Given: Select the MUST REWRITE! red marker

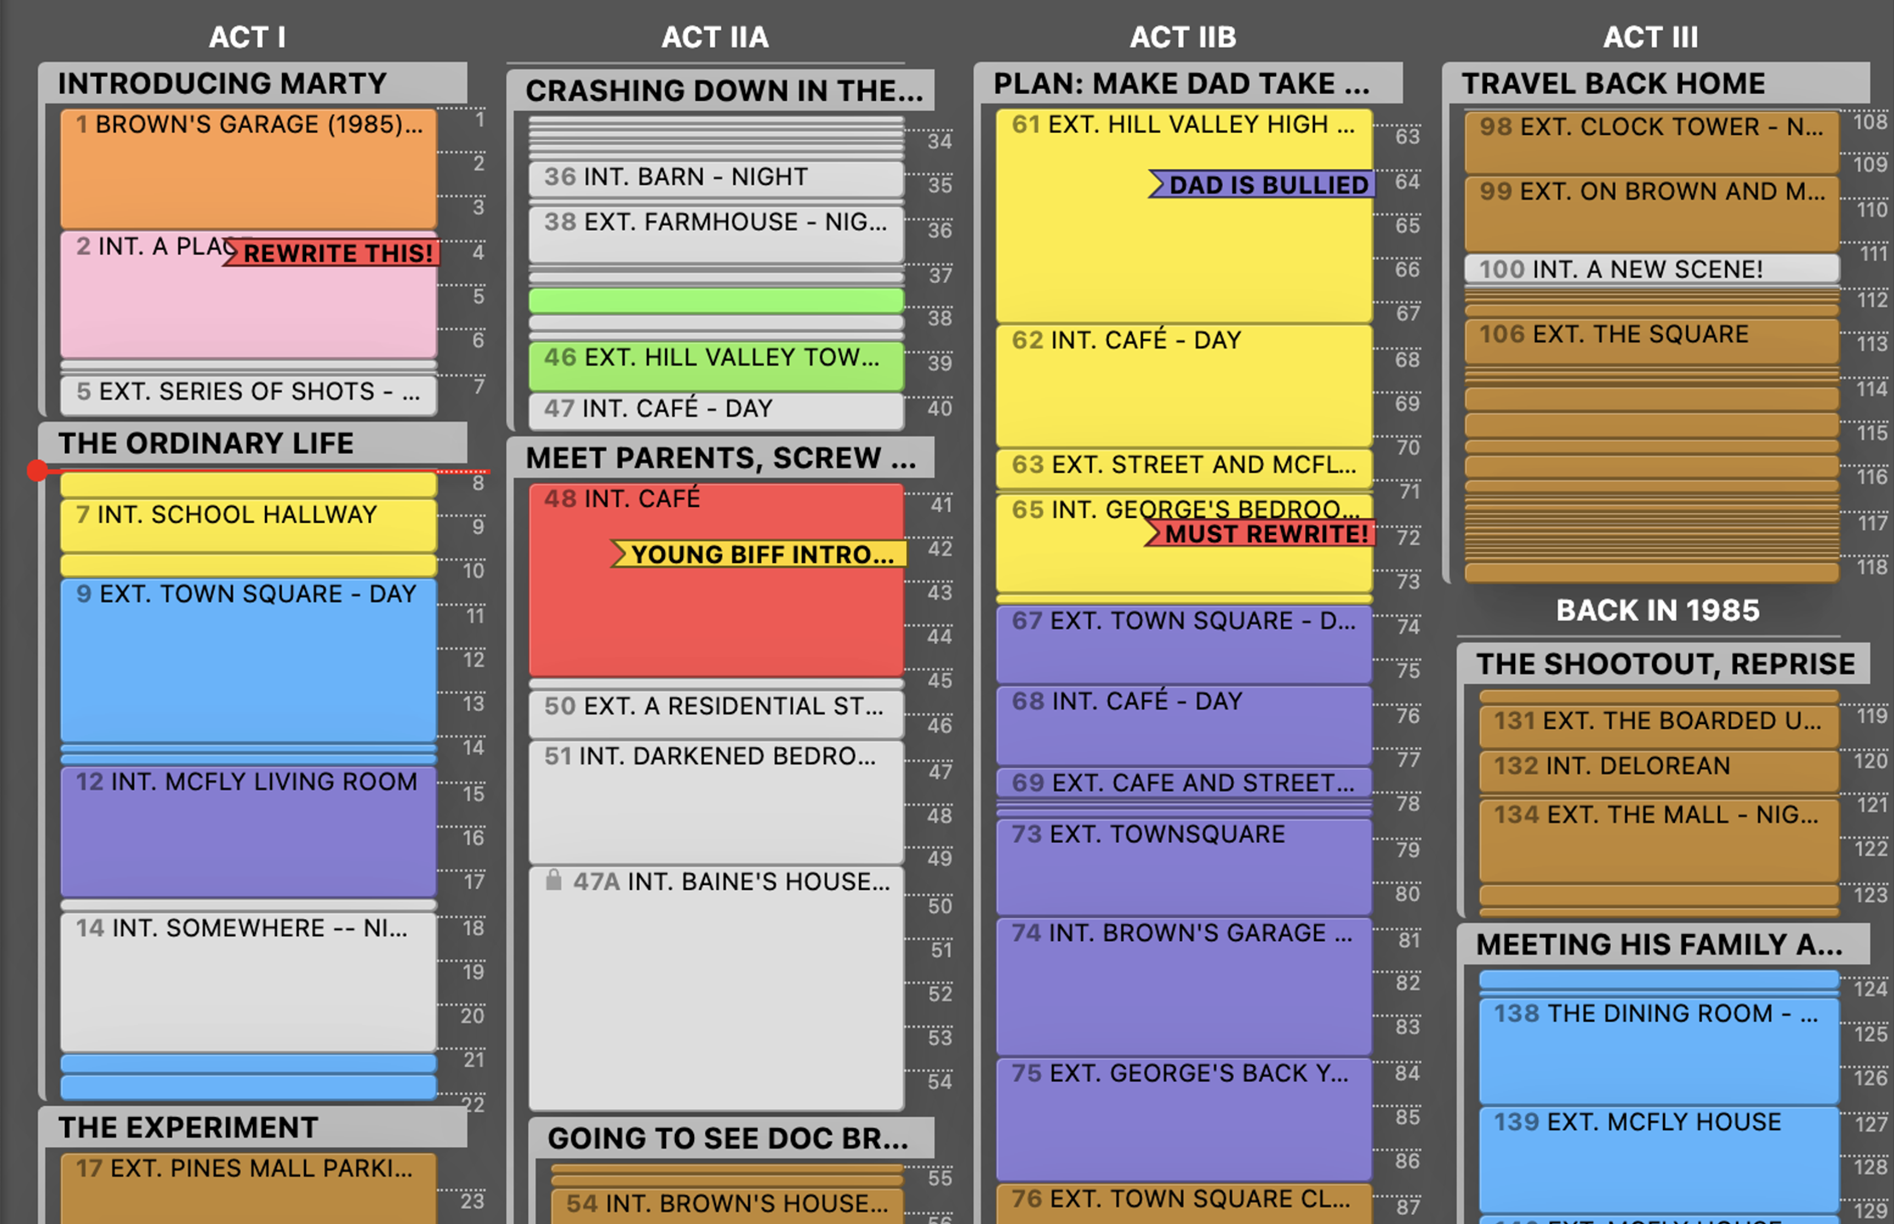Looking at the screenshot, I should tap(1265, 534).
